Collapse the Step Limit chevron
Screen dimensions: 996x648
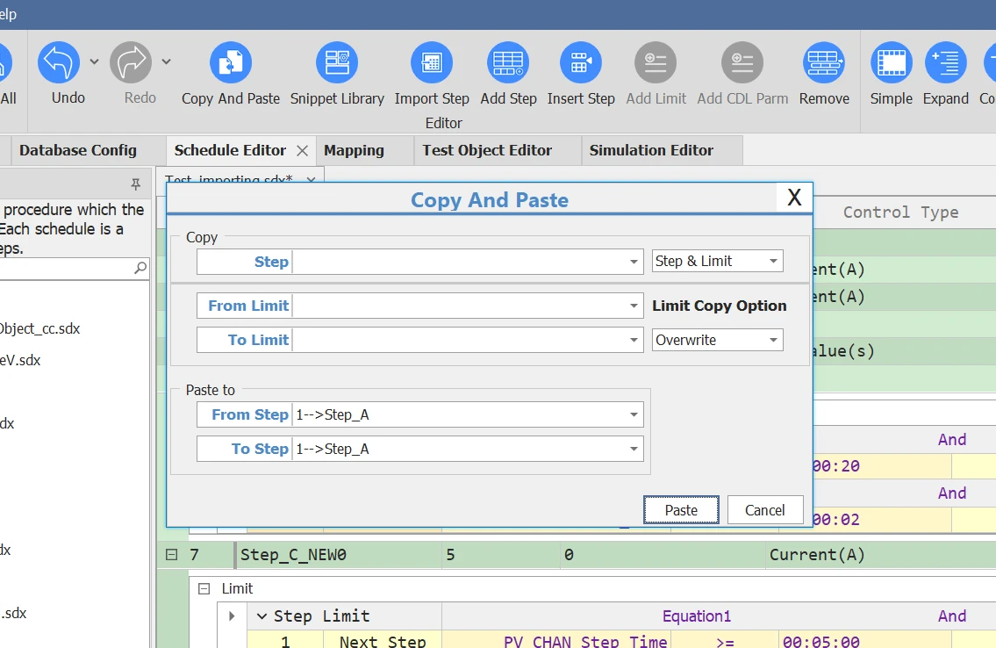[x=262, y=616]
